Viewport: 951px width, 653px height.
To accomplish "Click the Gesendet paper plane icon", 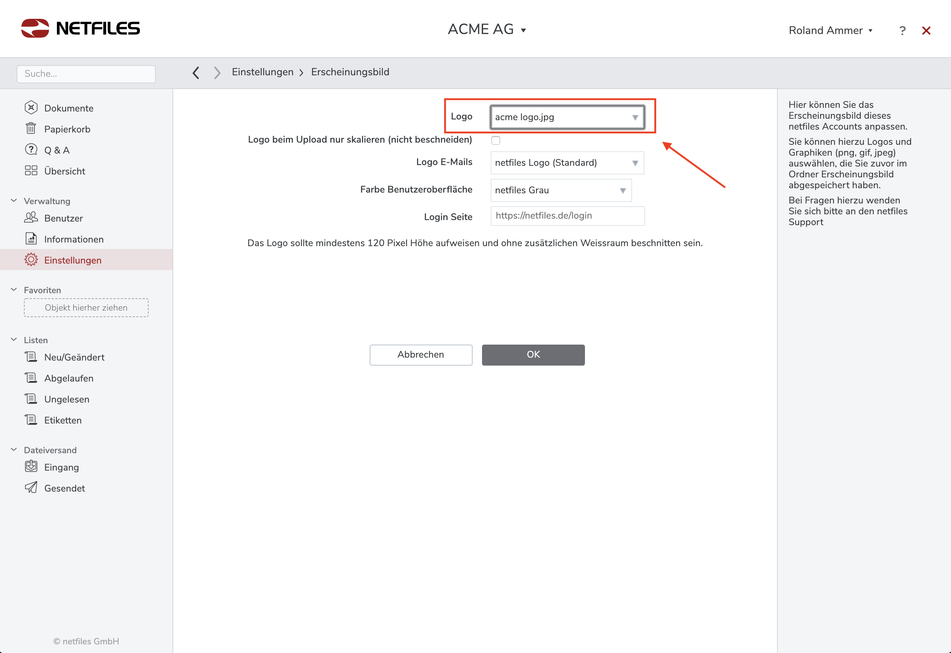I will (x=31, y=488).
